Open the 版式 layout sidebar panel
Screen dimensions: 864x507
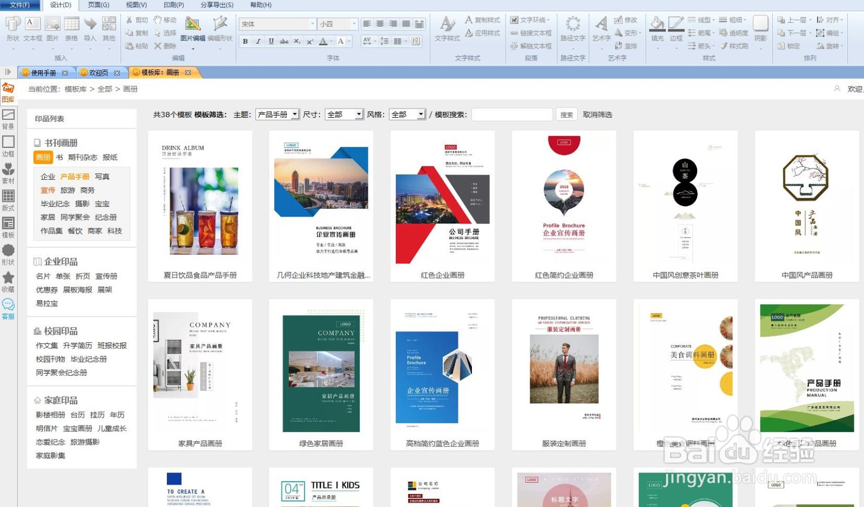(x=8, y=200)
